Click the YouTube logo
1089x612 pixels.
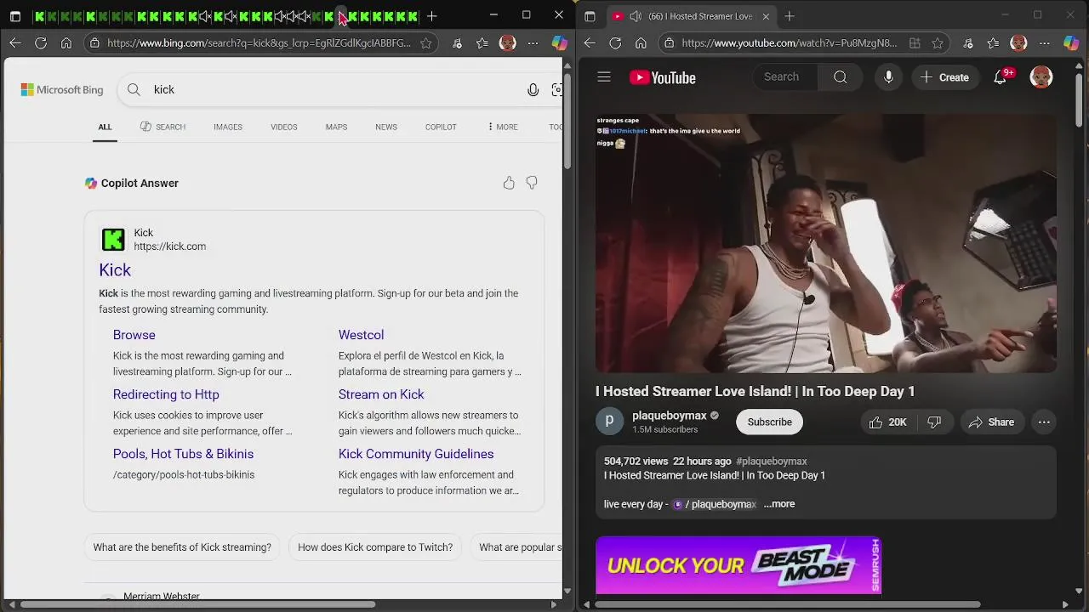coord(663,77)
